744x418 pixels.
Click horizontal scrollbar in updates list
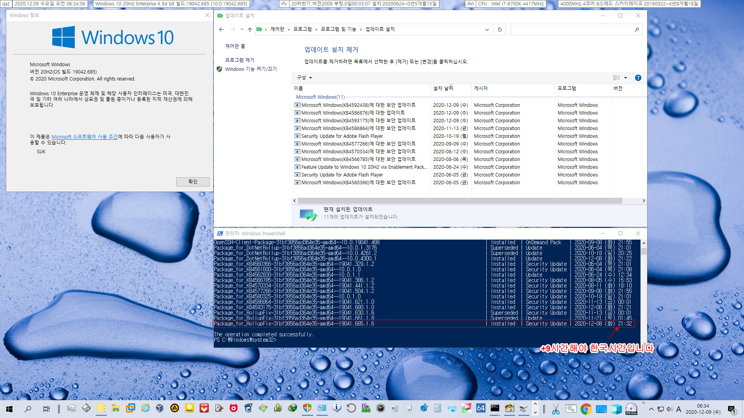460,201
